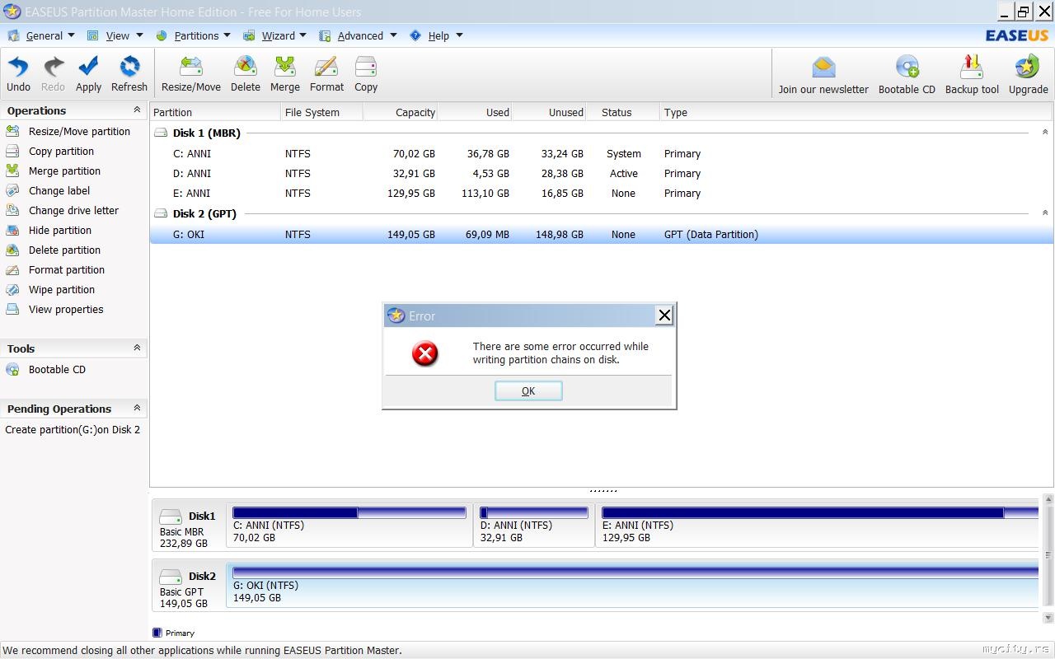The height and width of the screenshot is (659, 1055).
Task: Select pending operation Create partition(G:)
Action: click(73, 429)
